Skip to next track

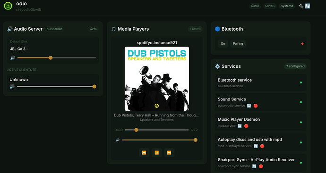tap(169, 153)
